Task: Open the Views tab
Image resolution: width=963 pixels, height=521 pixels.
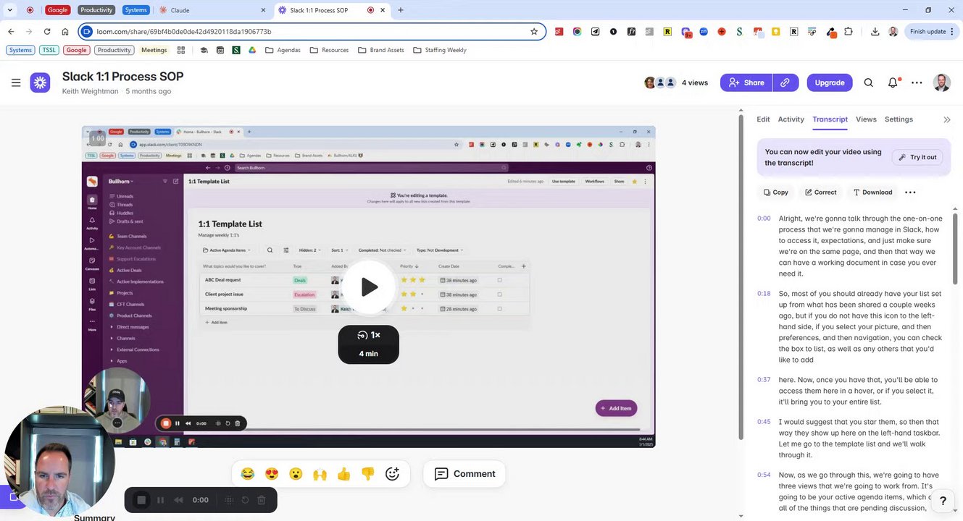Action: coord(866,119)
